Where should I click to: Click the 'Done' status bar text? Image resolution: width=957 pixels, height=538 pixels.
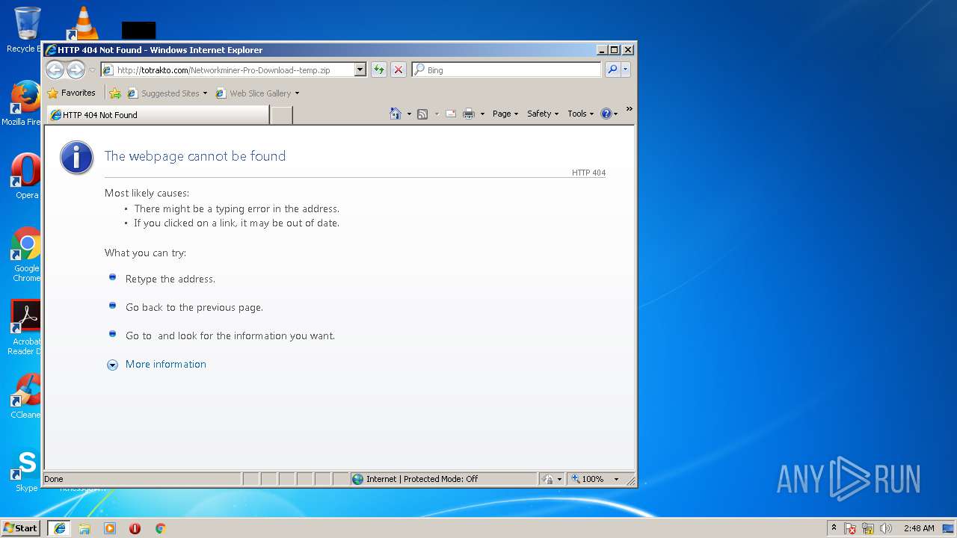click(54, 479)
